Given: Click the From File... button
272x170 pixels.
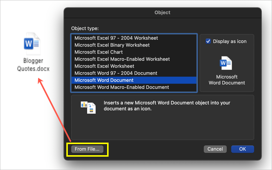Looking at the screenshot, I should [87, 149].
